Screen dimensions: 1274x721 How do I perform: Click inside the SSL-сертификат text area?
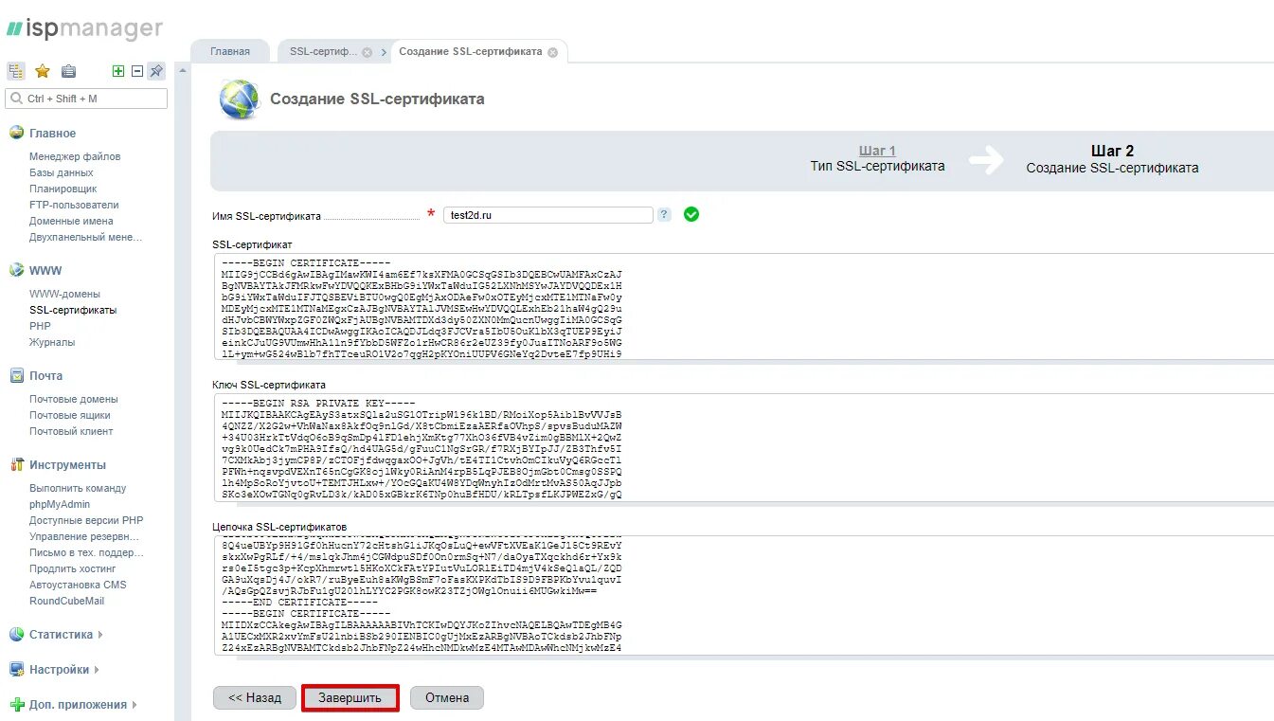tap(744, 306)
